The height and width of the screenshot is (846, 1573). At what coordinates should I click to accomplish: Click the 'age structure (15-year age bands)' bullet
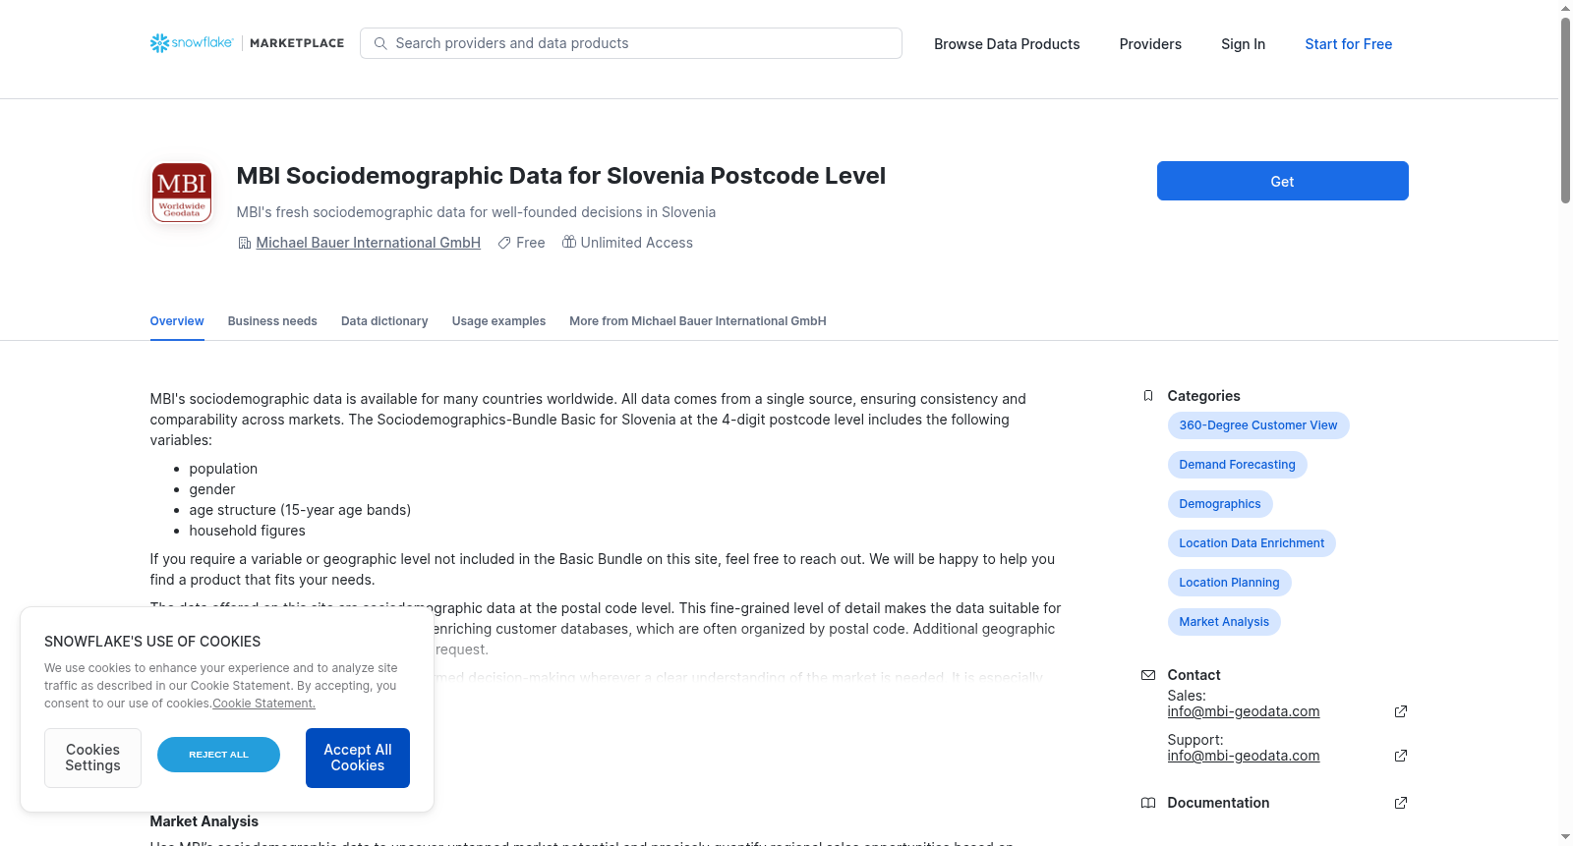(x=300, y=510)
